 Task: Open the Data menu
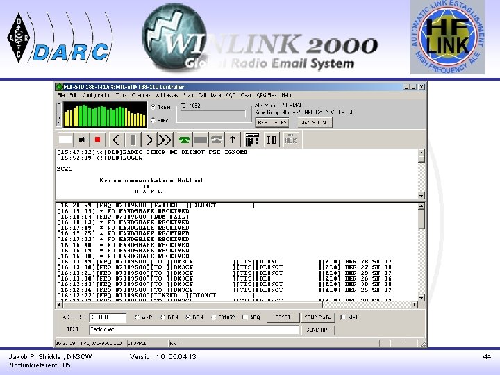[x=216, y=95]
